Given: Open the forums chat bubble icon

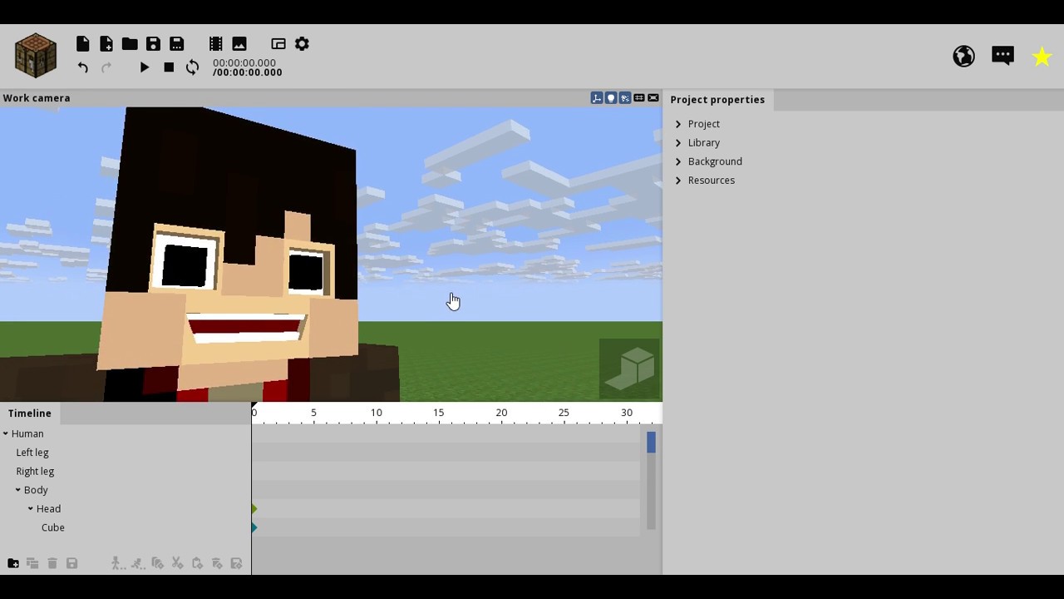Looking at the screenshot, I should pyautogui.click(x=1002, y=56).
